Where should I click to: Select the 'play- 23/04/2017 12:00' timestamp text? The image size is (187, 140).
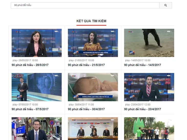[138, 104]
